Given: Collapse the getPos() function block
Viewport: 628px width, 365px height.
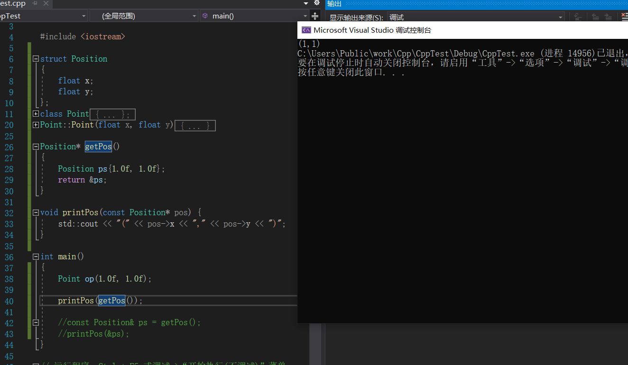Looking at the screenshot, I should pyautogui.click(x=36, y=147).
